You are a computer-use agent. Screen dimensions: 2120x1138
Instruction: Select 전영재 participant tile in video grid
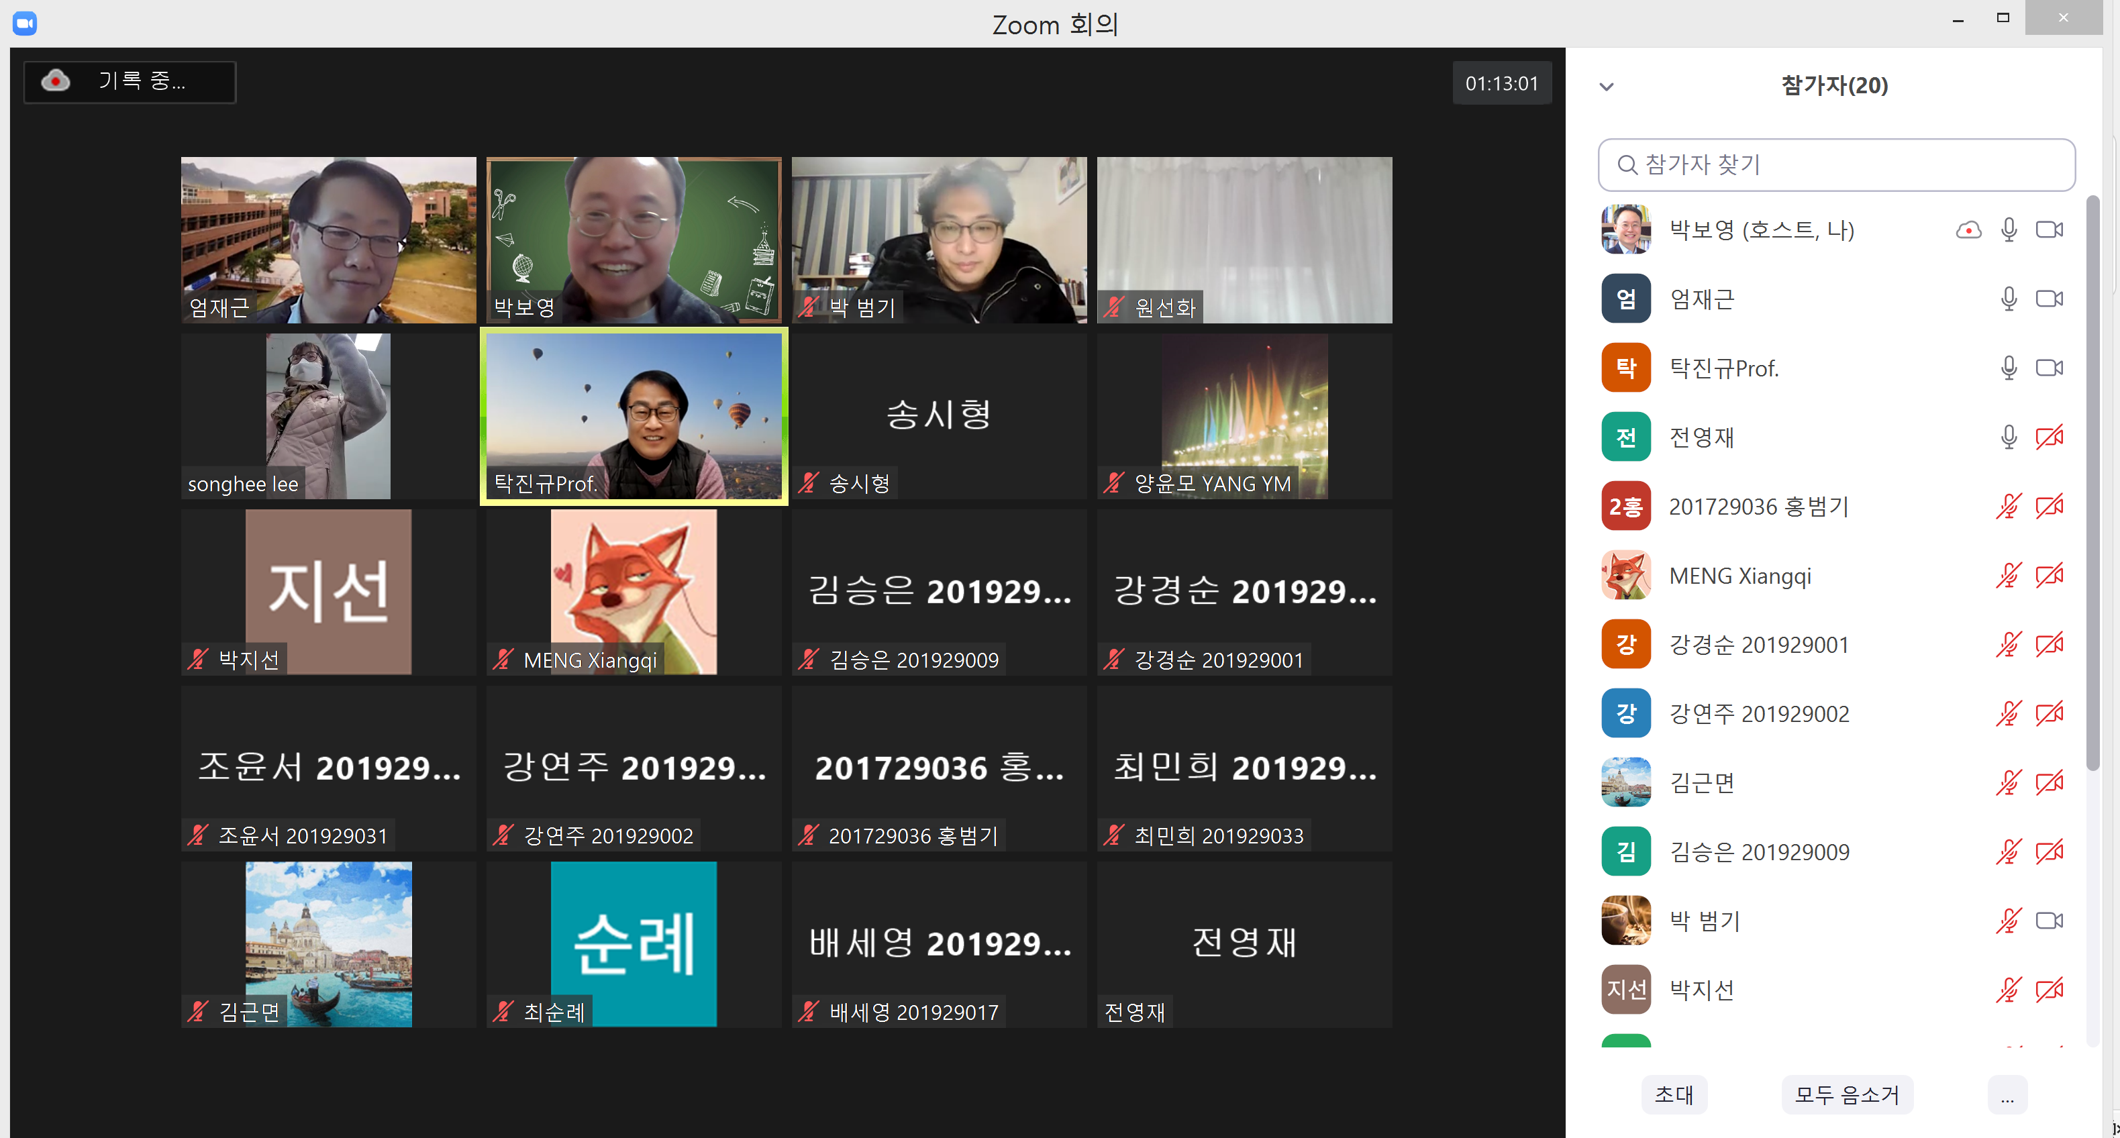(x=1244, y=944)
